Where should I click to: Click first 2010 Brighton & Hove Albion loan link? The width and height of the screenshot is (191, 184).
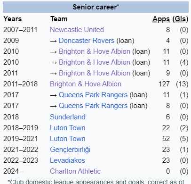click(x=95, y=51)
